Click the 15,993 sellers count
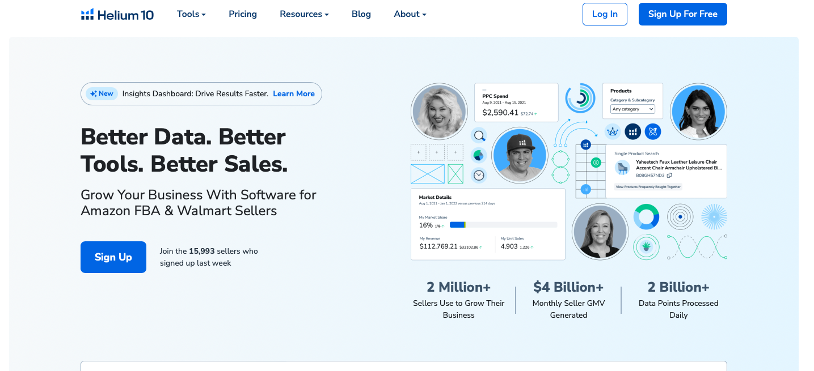814x371 pixels. tap(202, 251)
